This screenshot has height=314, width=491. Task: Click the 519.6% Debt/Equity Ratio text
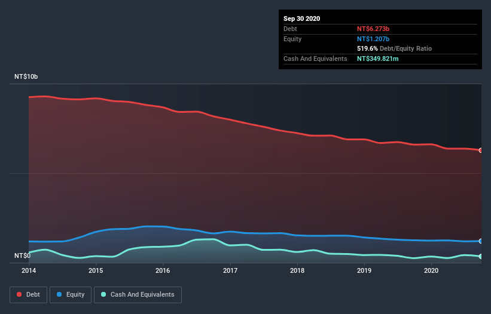pos(394,49)
